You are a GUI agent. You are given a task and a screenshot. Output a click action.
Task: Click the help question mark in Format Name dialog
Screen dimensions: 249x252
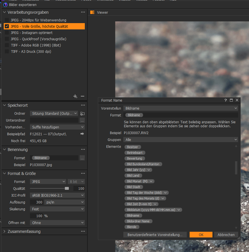tap(226, 100)
